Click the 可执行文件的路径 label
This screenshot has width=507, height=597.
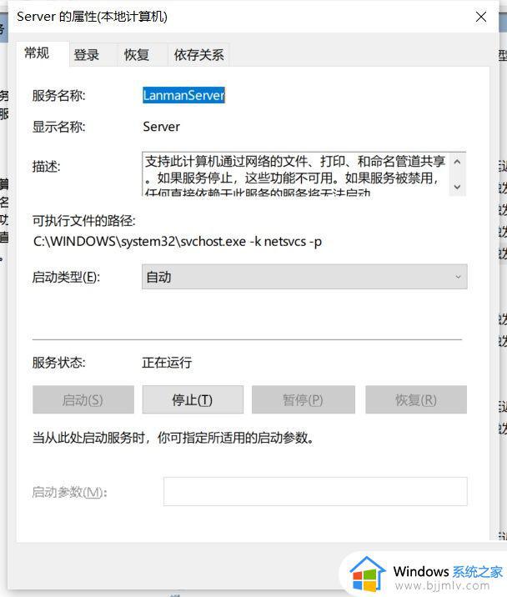83,220
